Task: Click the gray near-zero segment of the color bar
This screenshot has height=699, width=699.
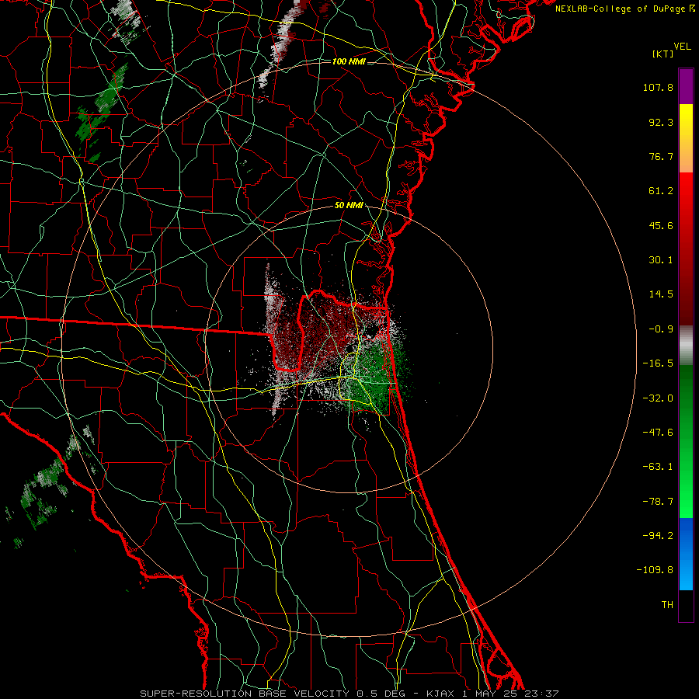Action: (686, 346)
